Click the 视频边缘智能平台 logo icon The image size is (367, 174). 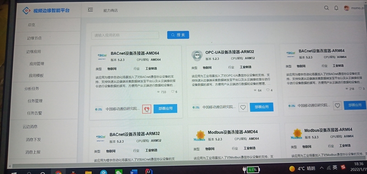(27, 11)
